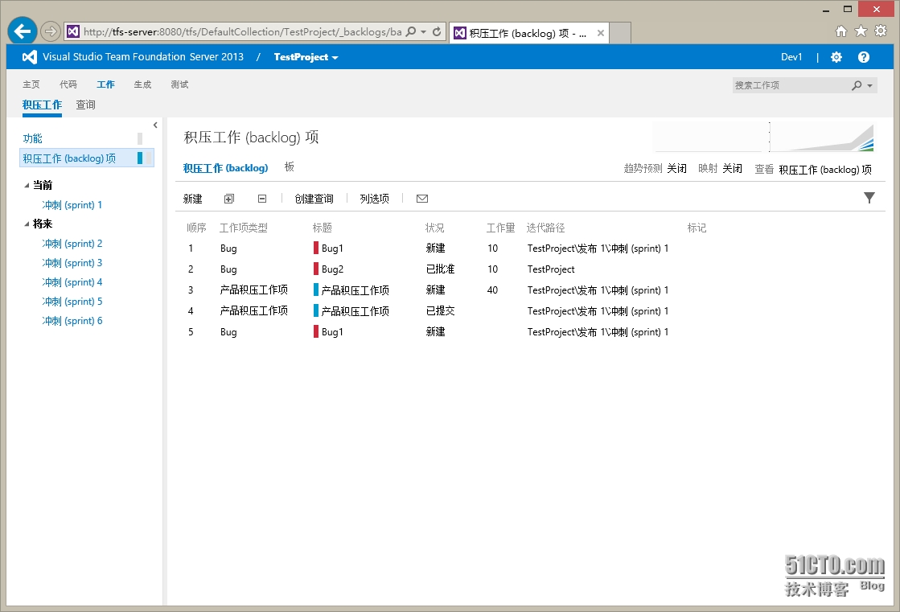Image resolution: width=900 pixels, height=612 pixels.
Task: Open 冲刺 (sprint) 3 iteration
Action: click(x=72, y=263)
